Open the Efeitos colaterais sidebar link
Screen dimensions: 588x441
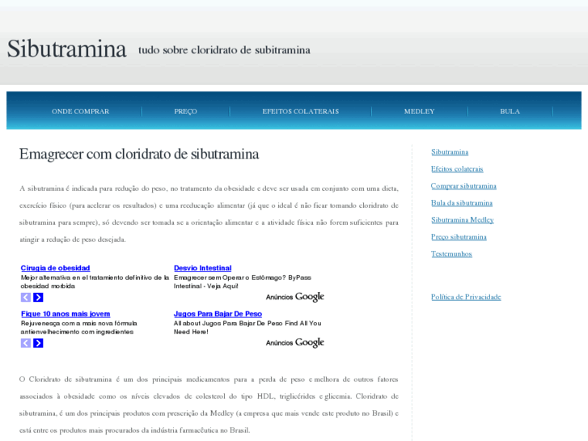click(x=457, y=169)
